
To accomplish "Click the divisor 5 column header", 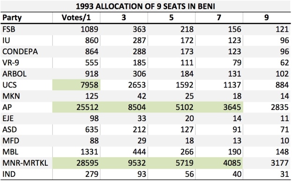I will [x=172, y=18].
